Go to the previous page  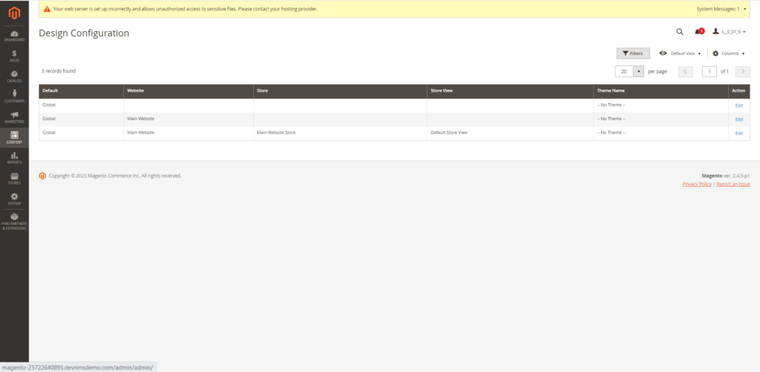[685, 72]
